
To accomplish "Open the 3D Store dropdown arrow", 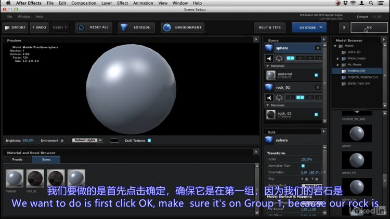I will [321, 28].
